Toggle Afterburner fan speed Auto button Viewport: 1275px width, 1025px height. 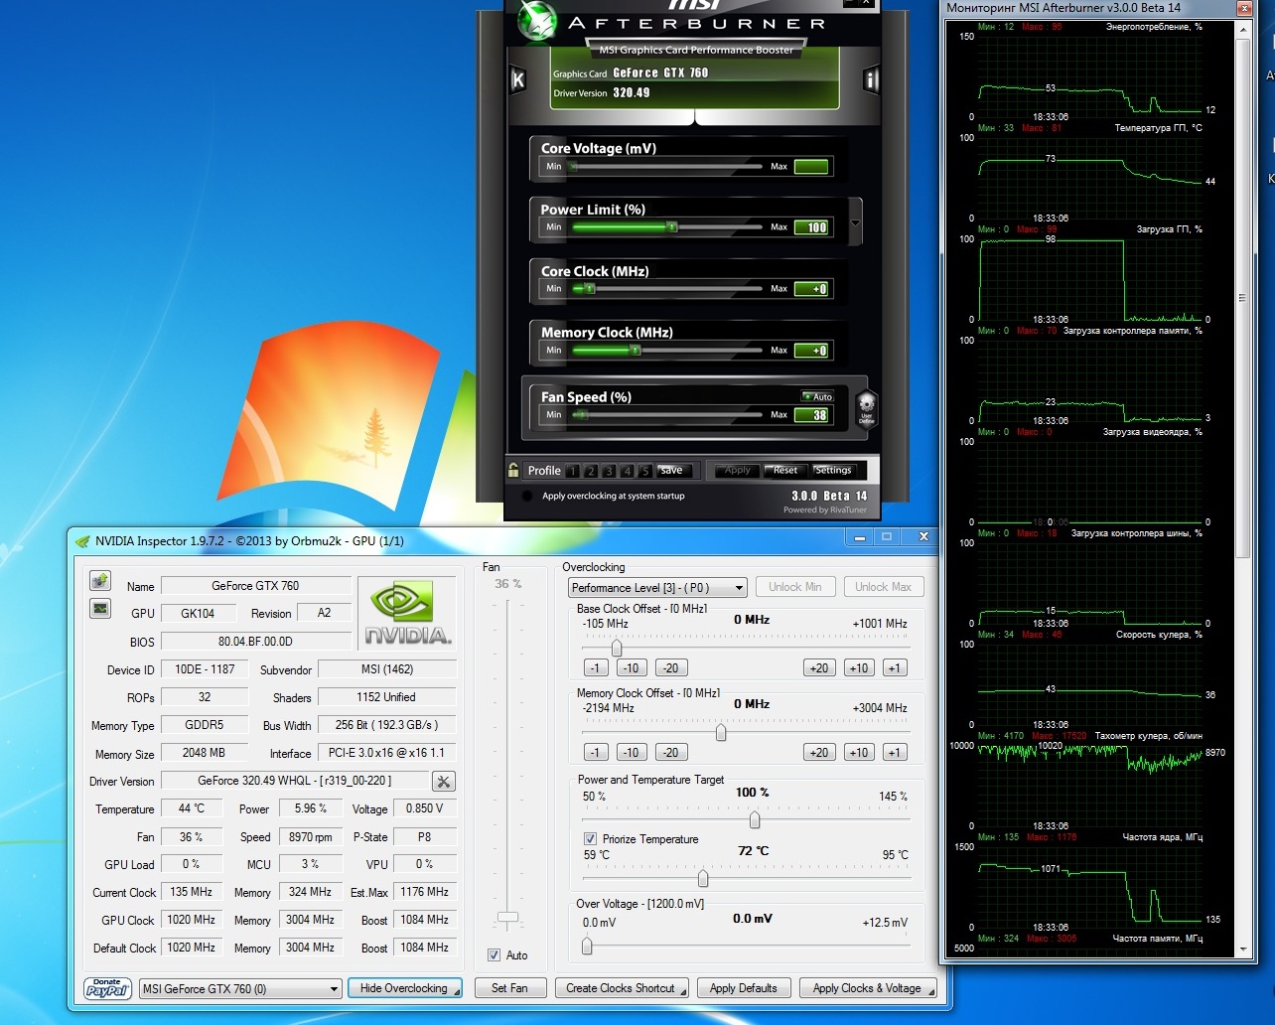coord(817,396)
